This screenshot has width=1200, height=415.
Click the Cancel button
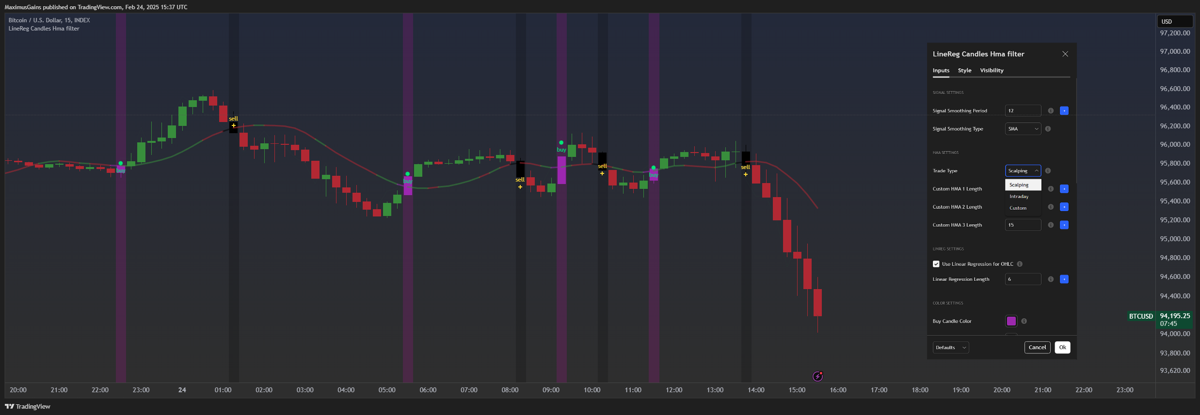[x=1038, y=348]
